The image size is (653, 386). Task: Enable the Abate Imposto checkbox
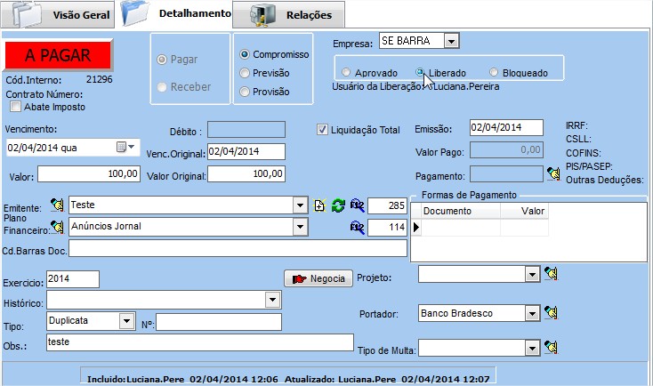coord(15,108)
